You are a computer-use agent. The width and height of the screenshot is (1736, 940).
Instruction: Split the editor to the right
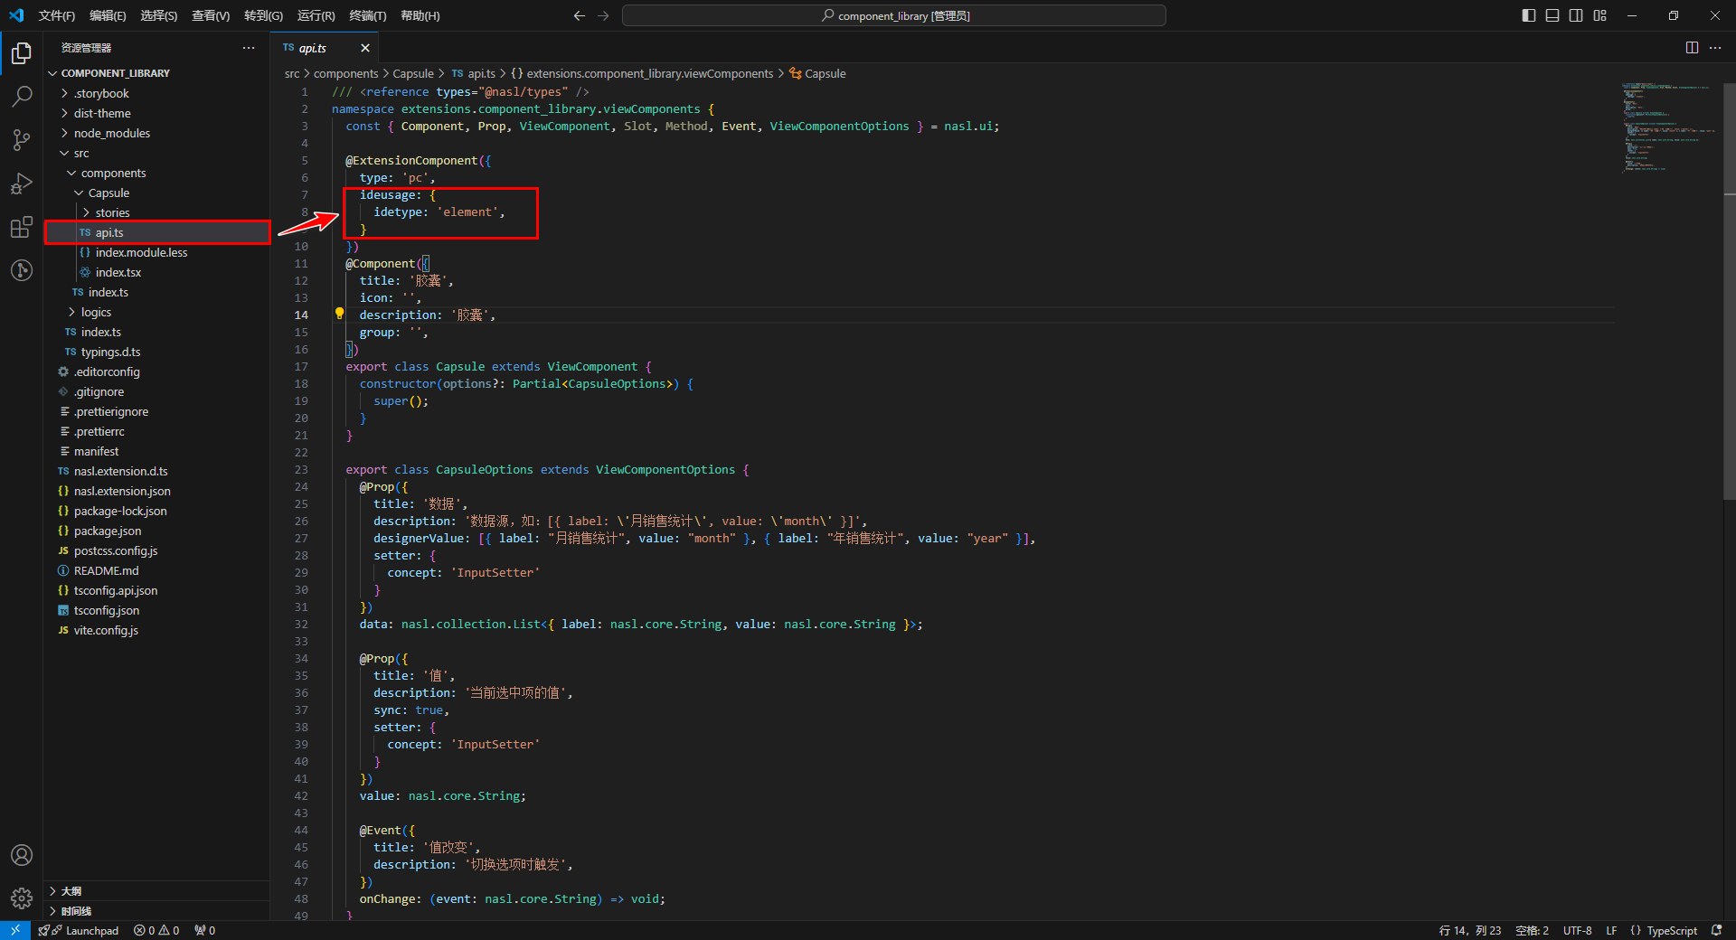(x=1692, y=48)
